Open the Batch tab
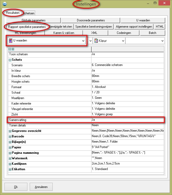This screenshot has height=195, width=172. [x=152, y=33]
